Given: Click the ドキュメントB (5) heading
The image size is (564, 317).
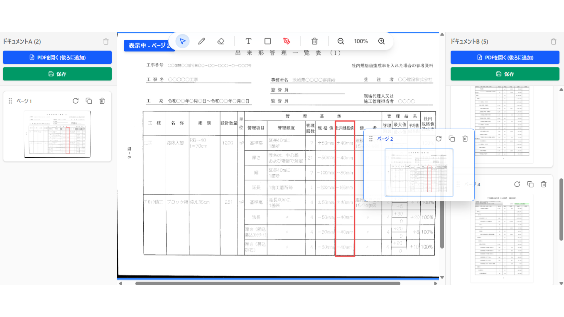Looking at the screenshot, I should click(469, 41).
